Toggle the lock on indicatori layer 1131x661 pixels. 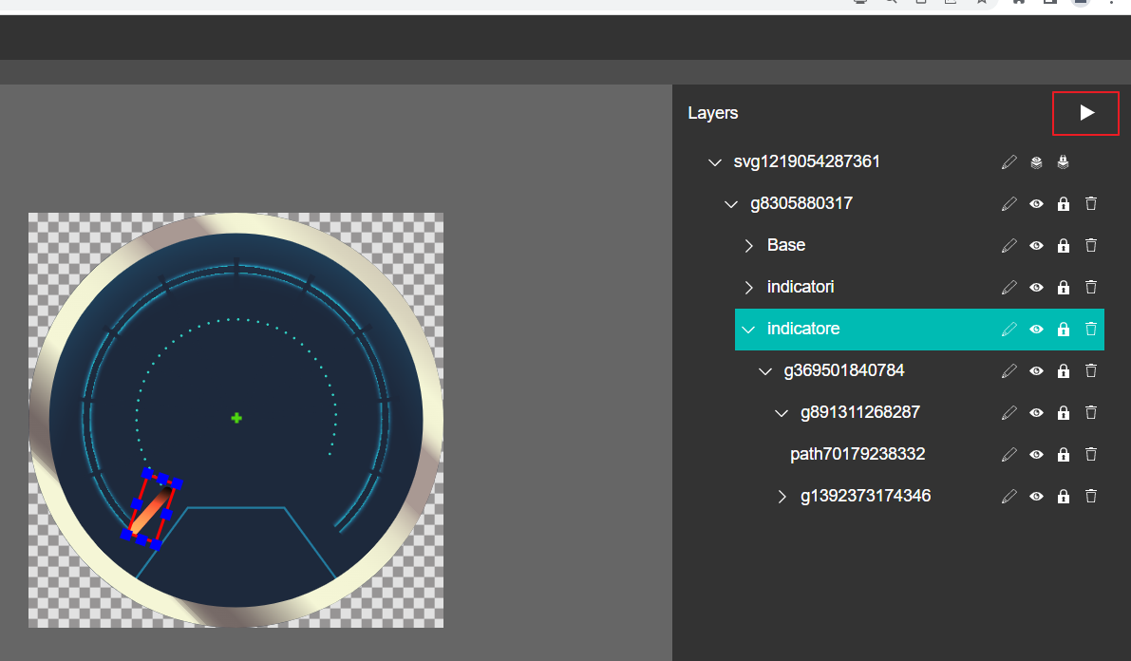1064,287
